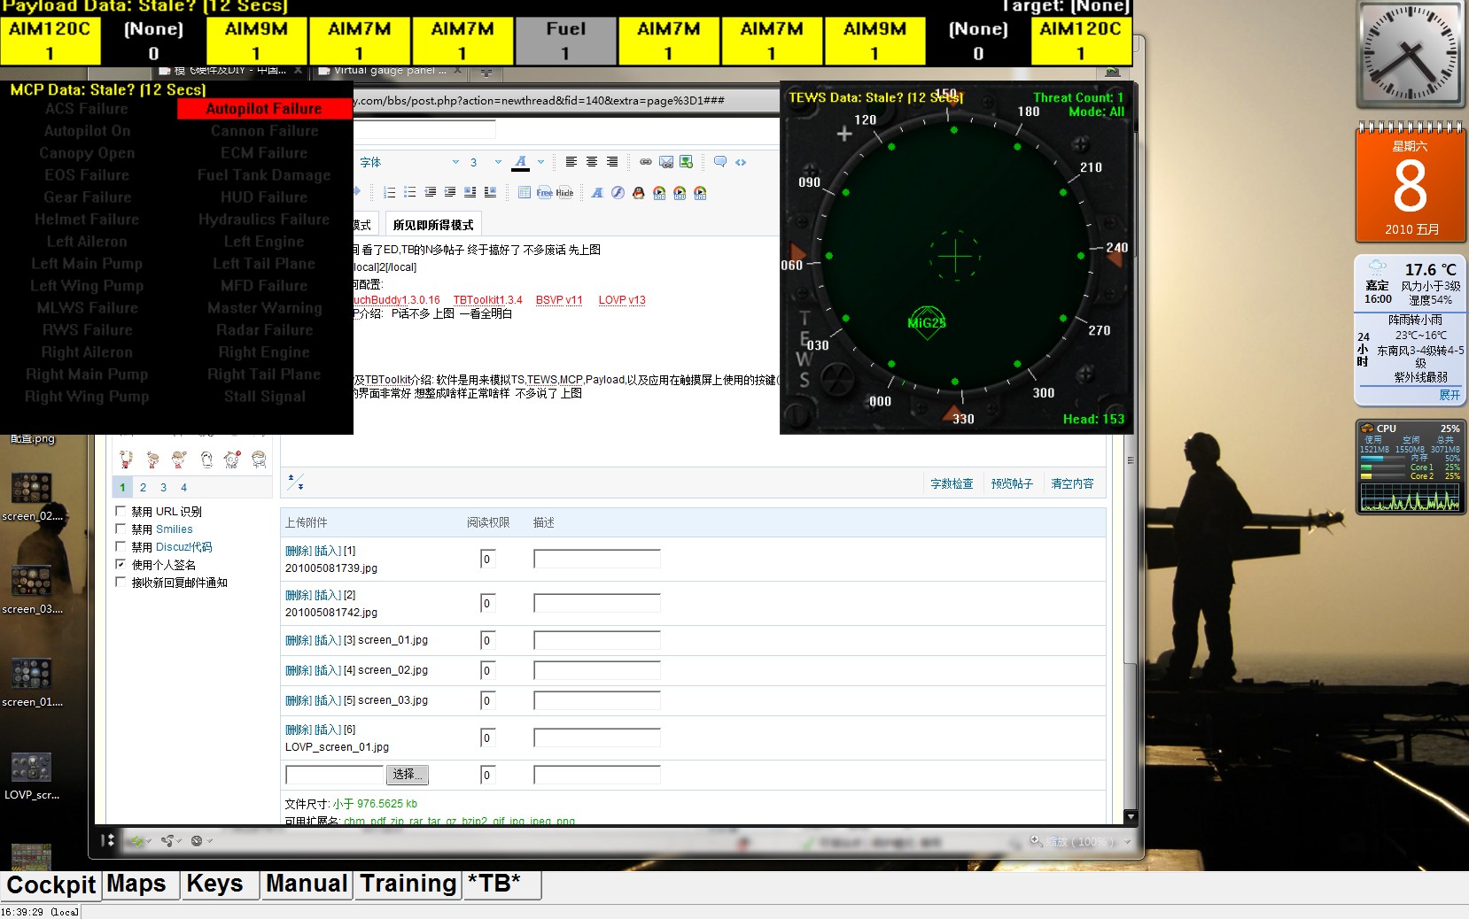This screenshot has height=919, width=1469.
Task: Select the MiG25 threat on the TEWS display
Action: [927, 321]
